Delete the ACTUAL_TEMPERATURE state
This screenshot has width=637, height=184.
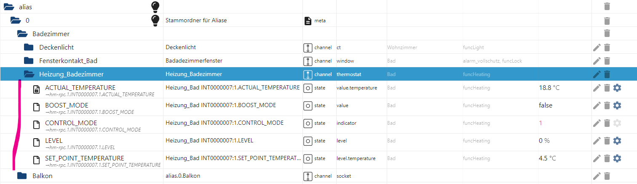[607, 88]
